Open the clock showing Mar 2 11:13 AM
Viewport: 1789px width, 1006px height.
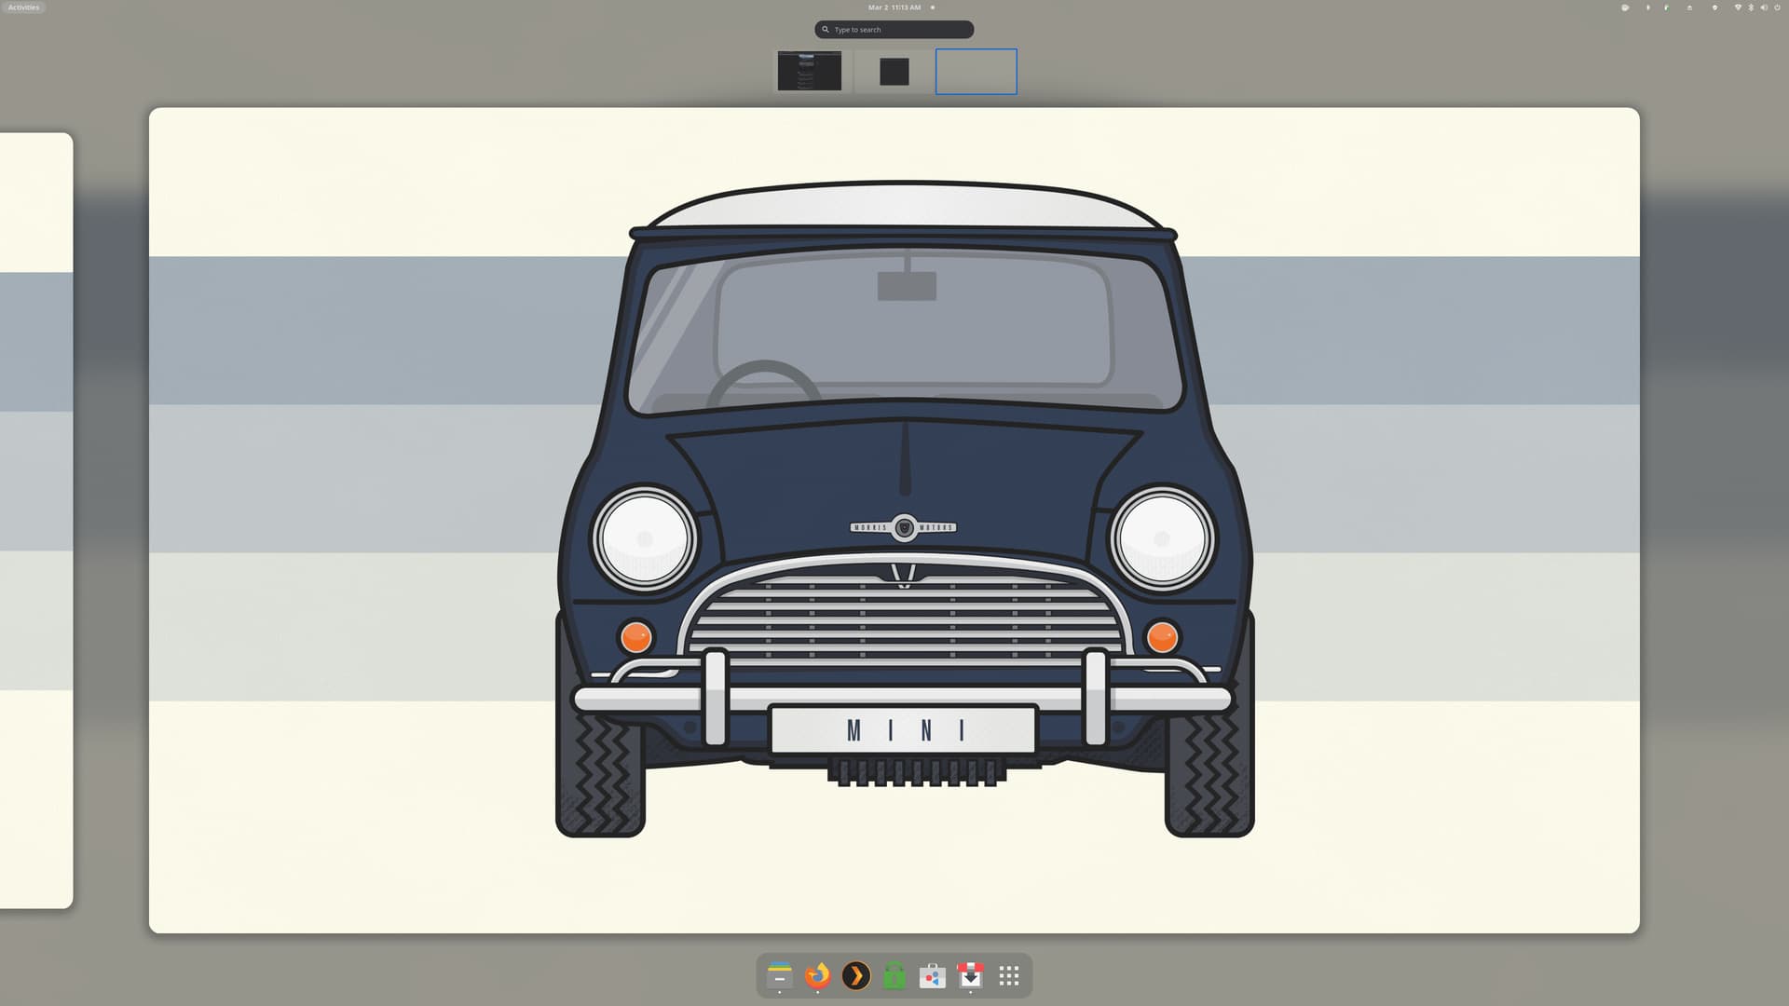894,7
